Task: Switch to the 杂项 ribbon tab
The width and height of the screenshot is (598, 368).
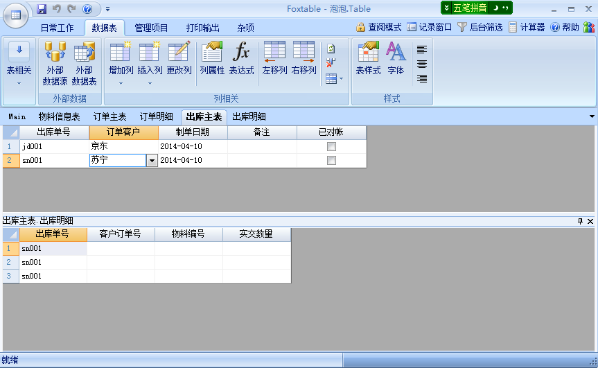Action: click(x=245, y=28)
